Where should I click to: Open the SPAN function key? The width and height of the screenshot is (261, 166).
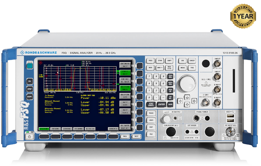160,60
